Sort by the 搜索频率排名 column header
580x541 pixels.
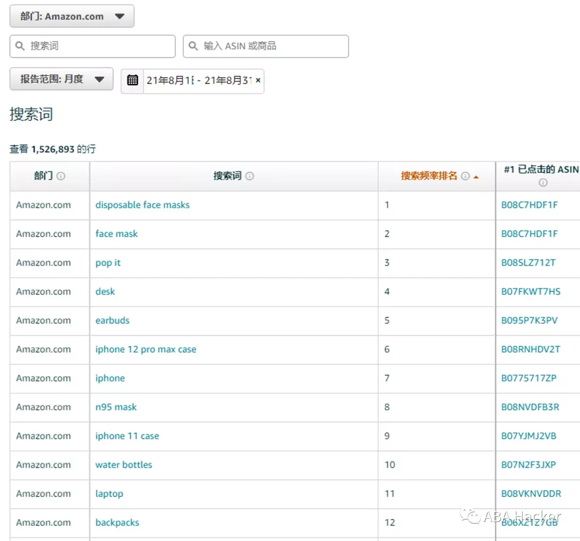pos(429,176)
